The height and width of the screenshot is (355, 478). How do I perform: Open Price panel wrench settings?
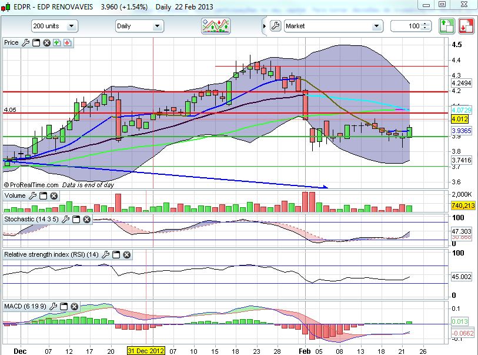pos(26,43)
